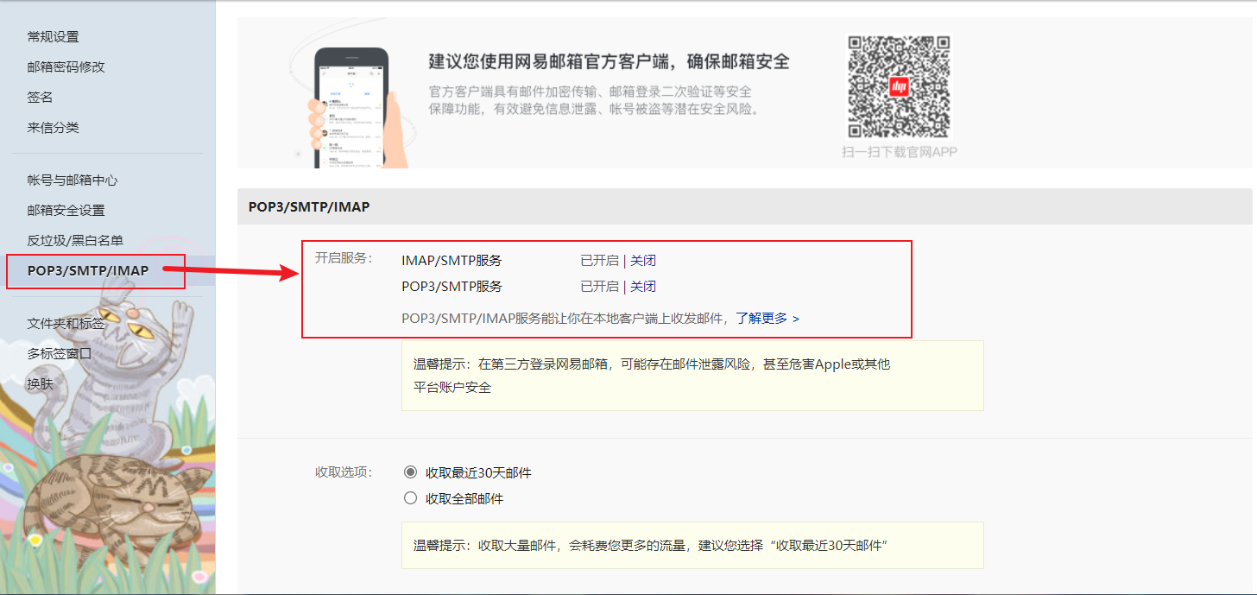
Task: Open 帐号与邮箱中心
Action: (x=73, y=180)
